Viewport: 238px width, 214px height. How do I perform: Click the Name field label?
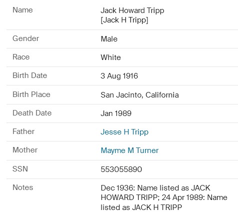point(22,10)
